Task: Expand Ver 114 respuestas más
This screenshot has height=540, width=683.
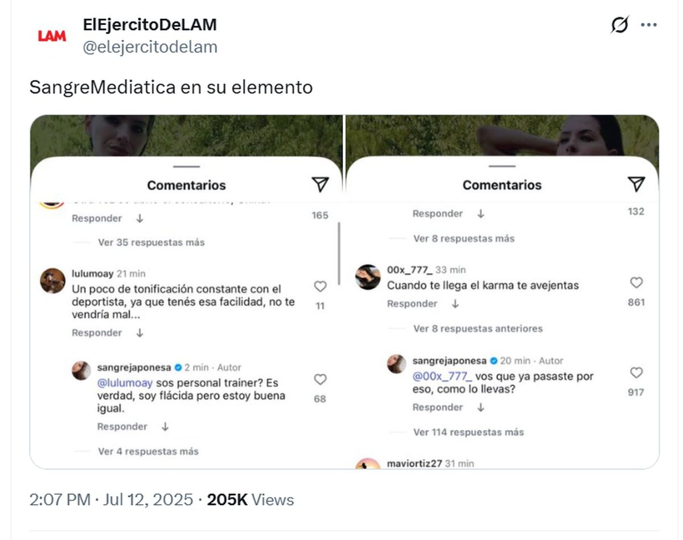Action: pos(468,432)
